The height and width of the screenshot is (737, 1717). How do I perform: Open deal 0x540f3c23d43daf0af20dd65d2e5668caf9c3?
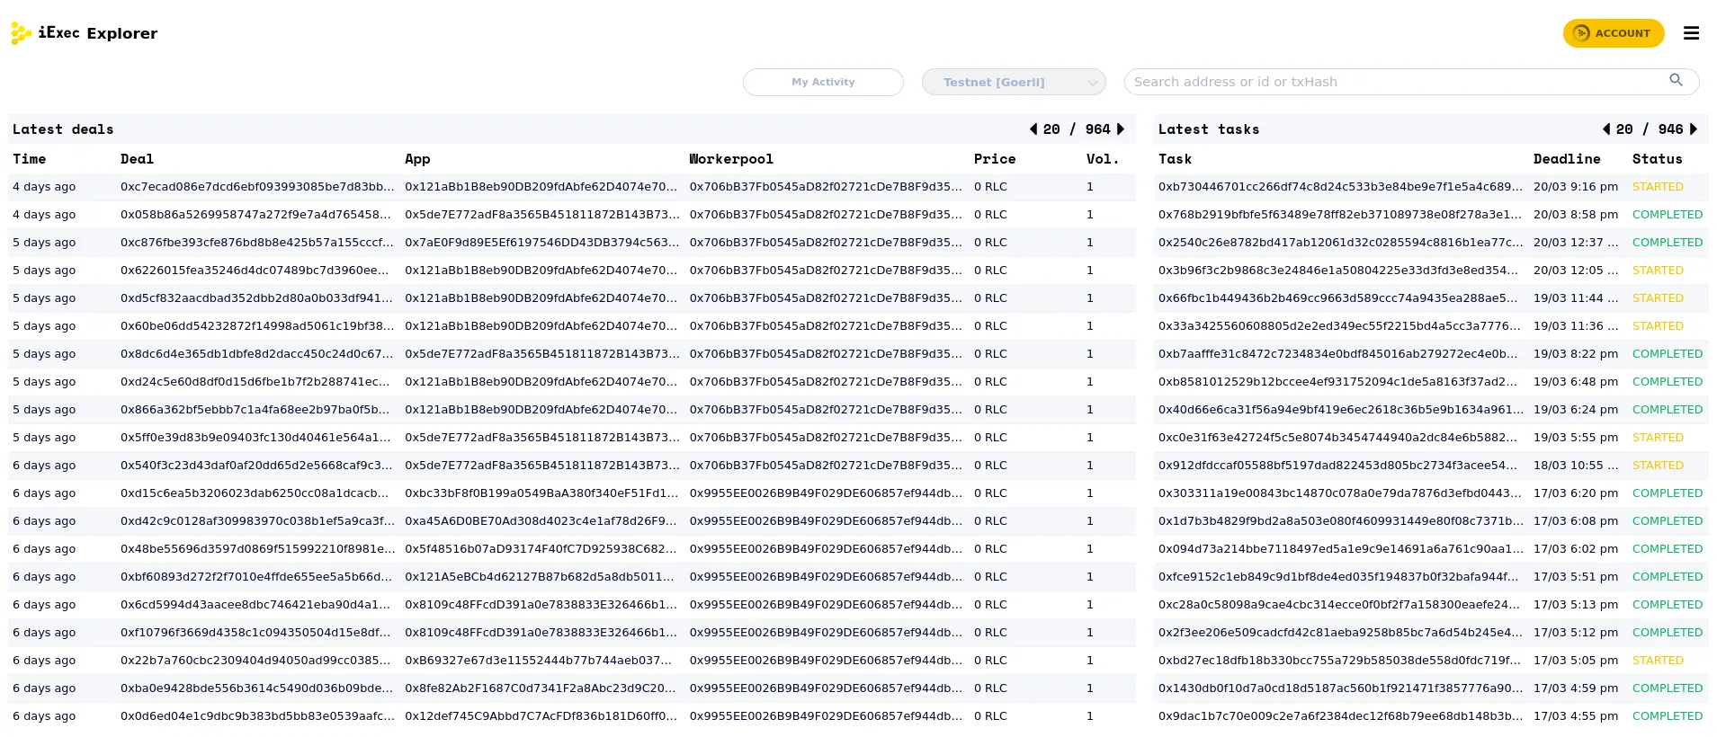(x=257, y=466)
